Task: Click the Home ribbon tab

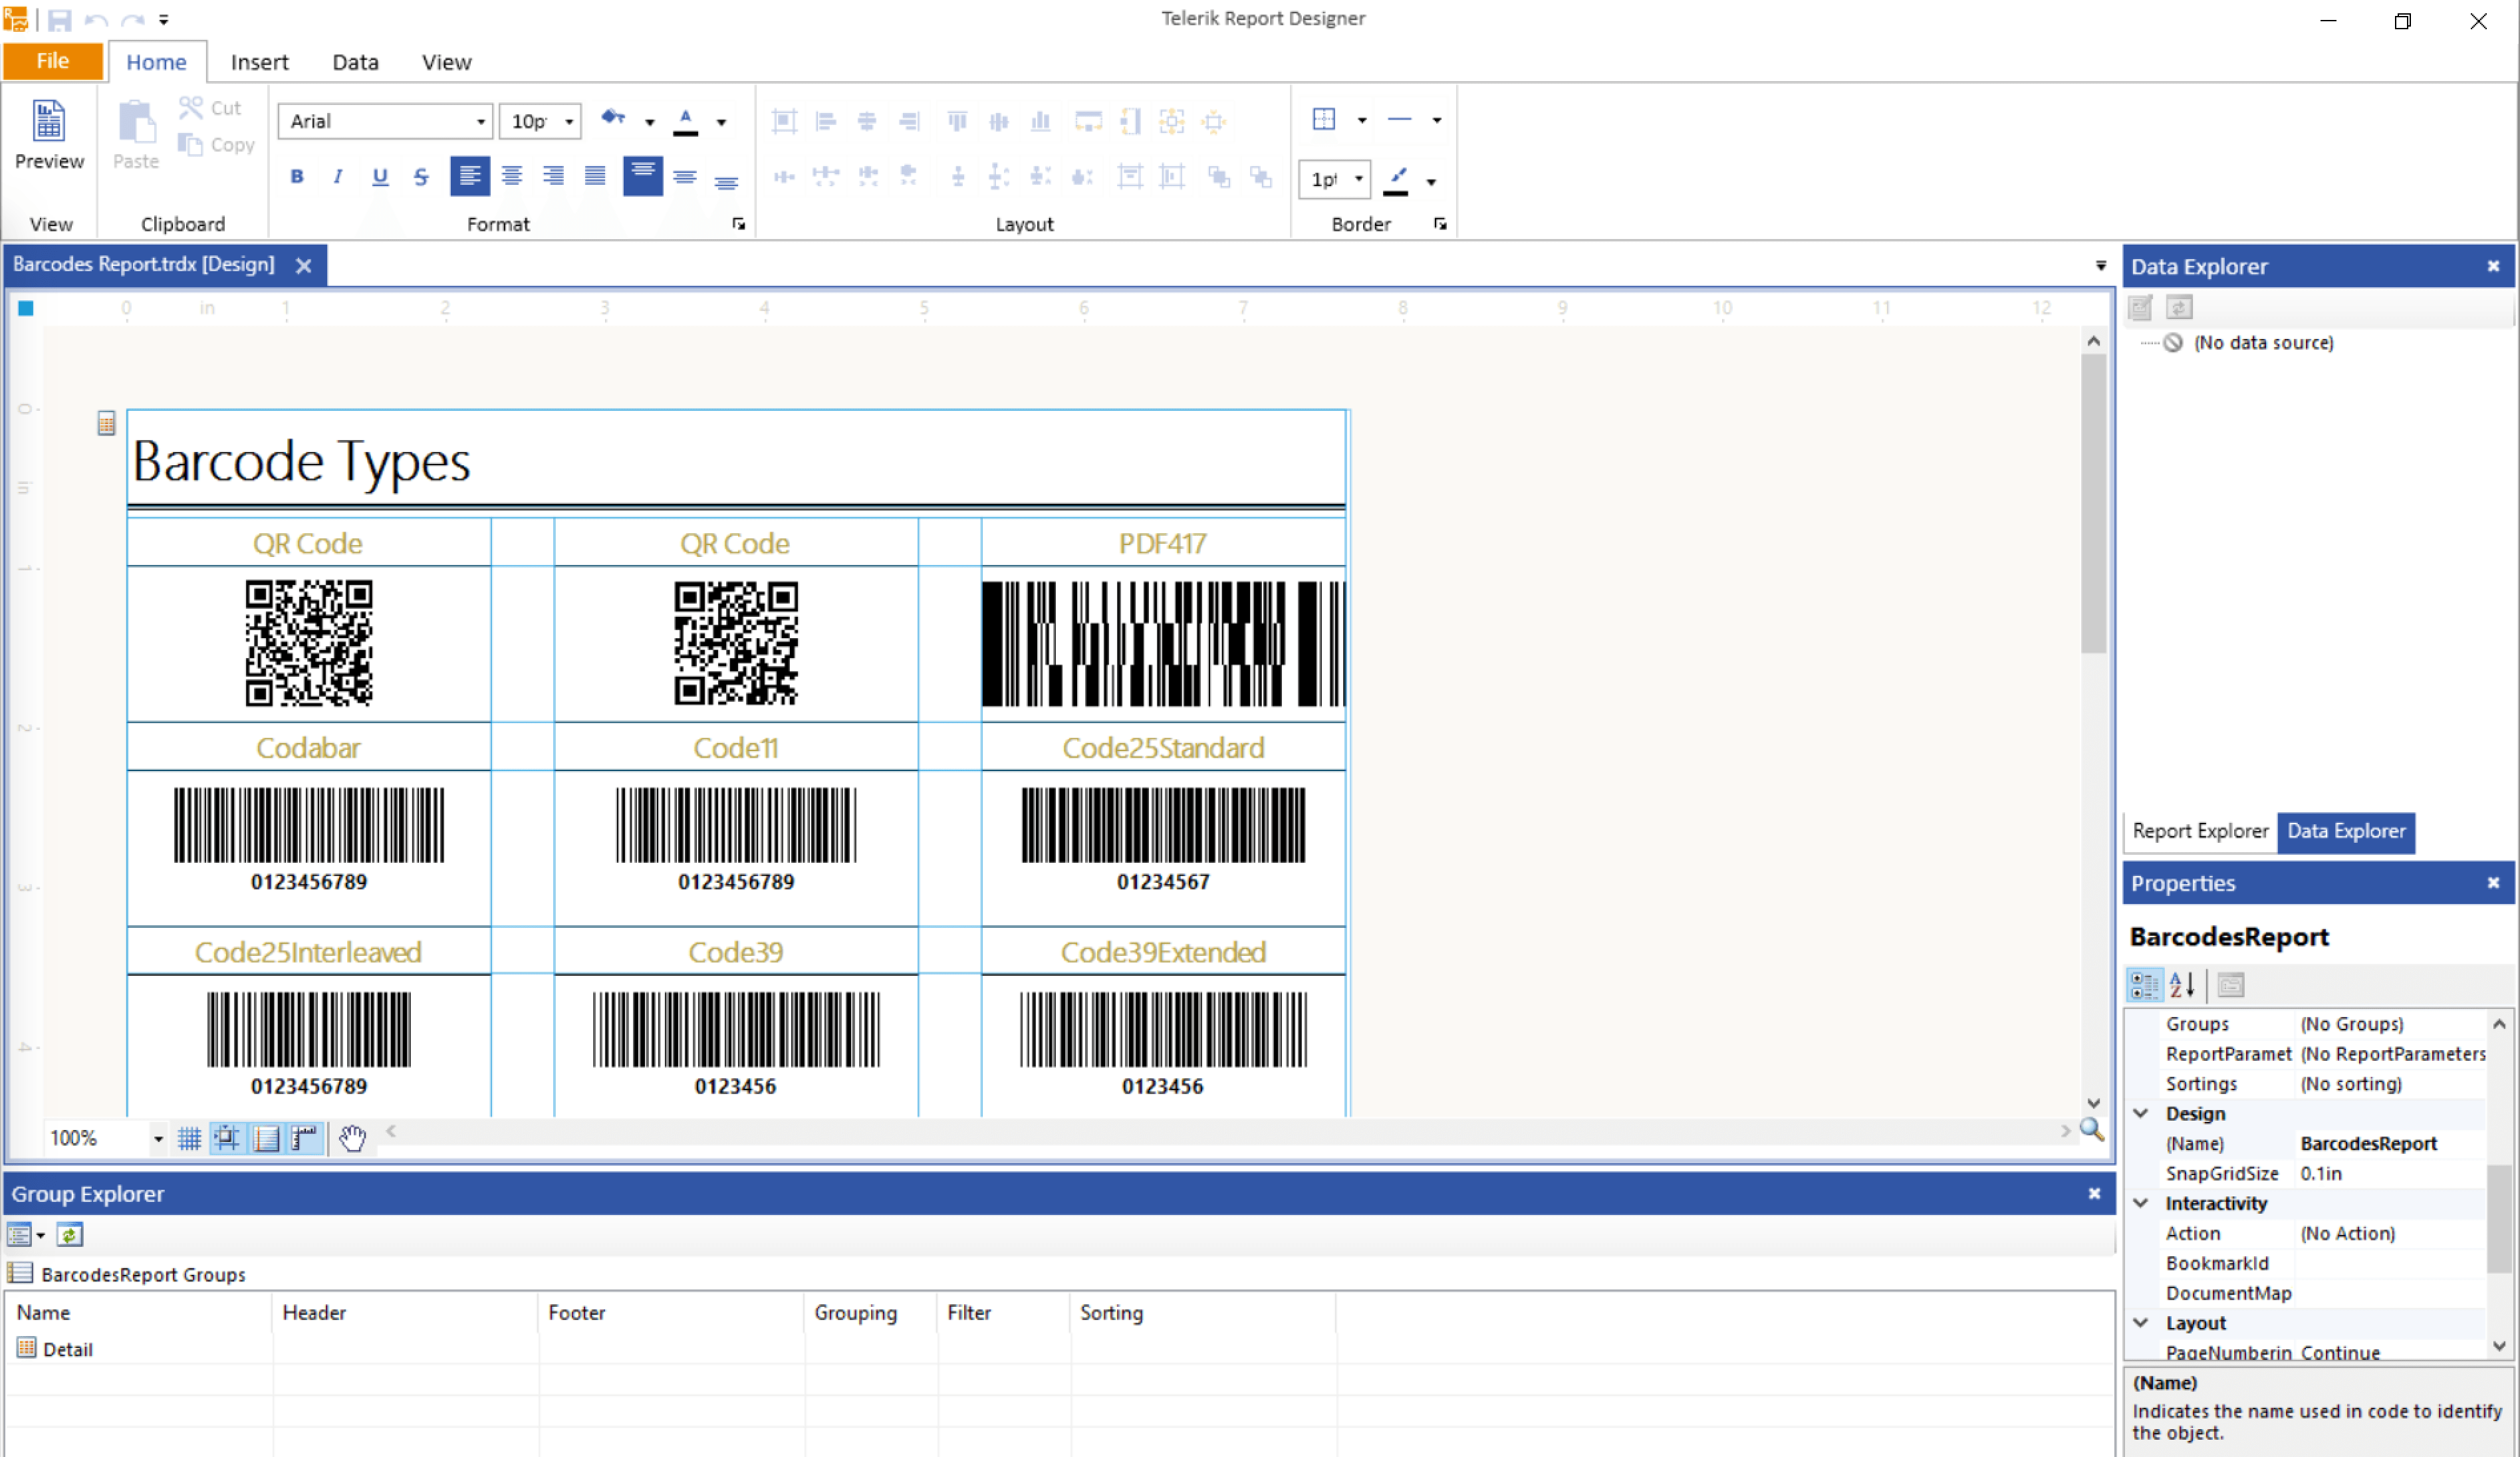Action: [156, 60]
